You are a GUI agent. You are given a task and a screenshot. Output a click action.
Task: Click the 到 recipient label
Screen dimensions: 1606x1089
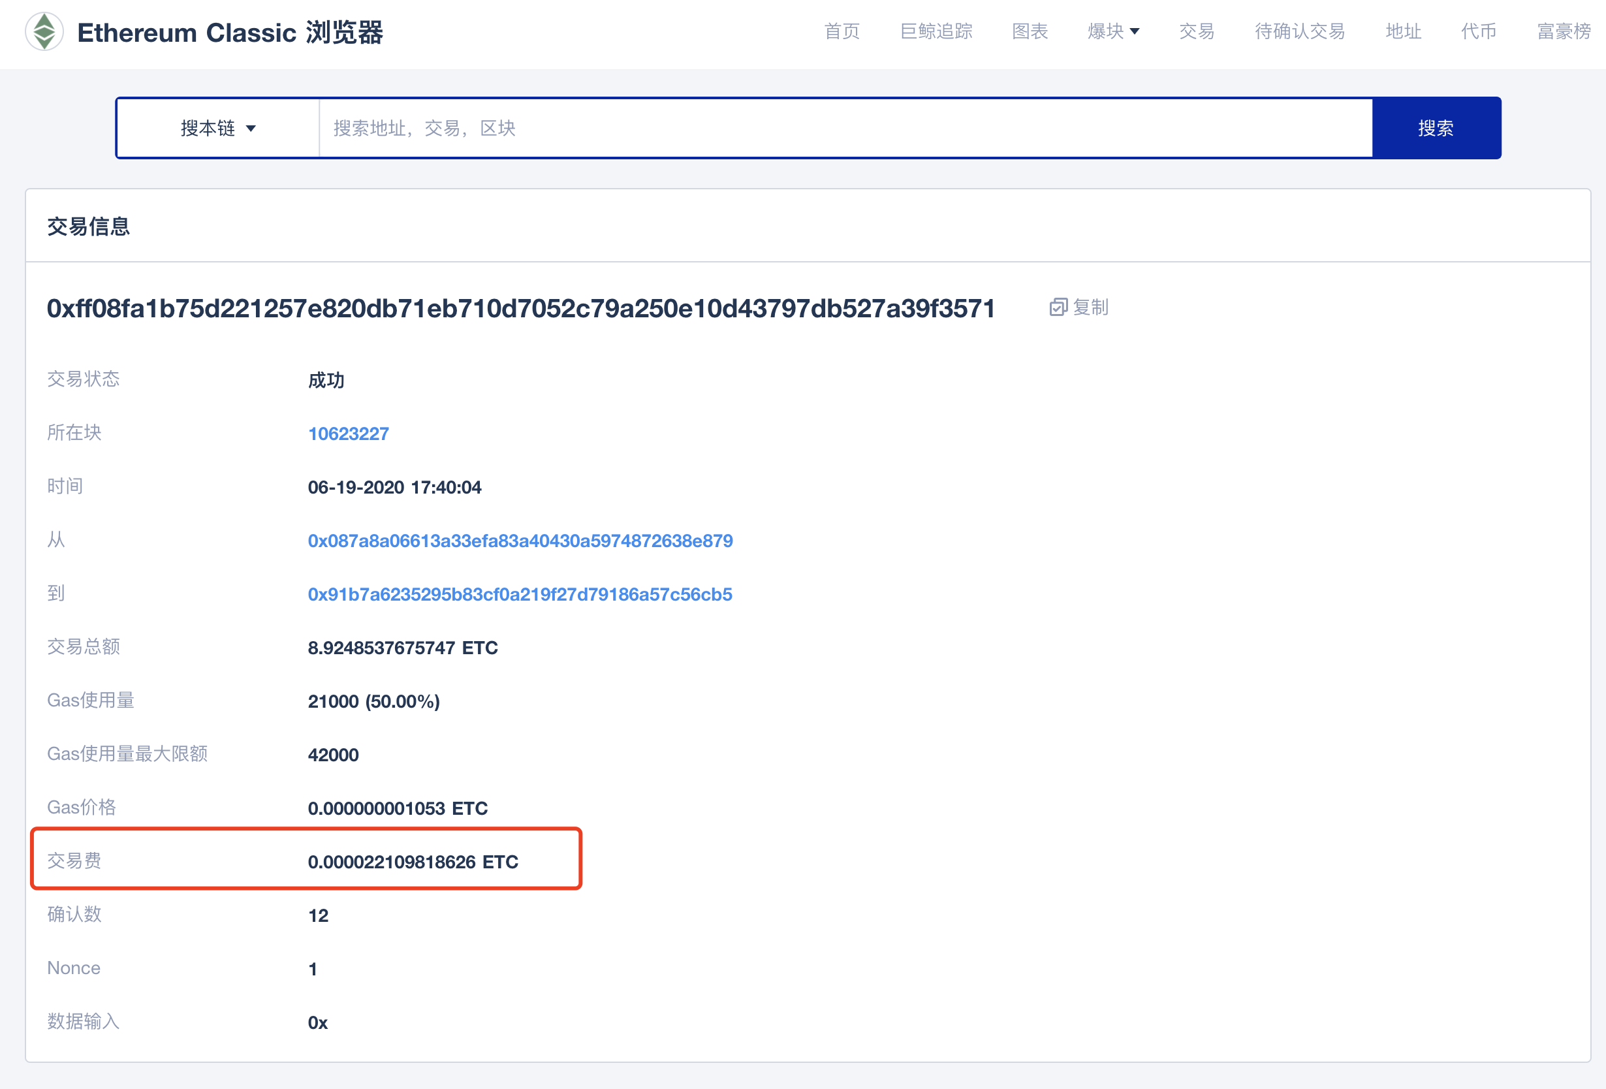(56, 593)
